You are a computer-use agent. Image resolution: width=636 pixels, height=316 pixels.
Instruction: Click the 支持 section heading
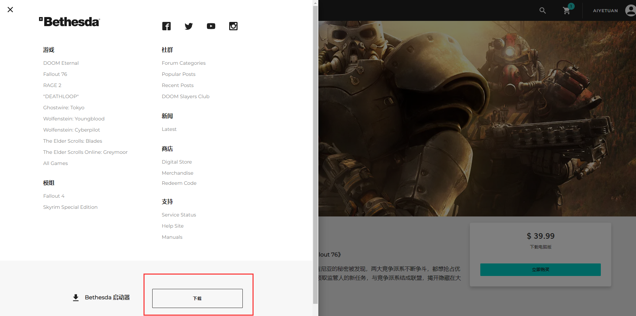pyautogui.click(x=167, y=202)
